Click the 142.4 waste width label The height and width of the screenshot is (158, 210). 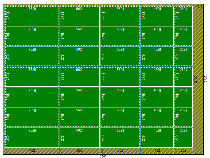click(198, 7)
